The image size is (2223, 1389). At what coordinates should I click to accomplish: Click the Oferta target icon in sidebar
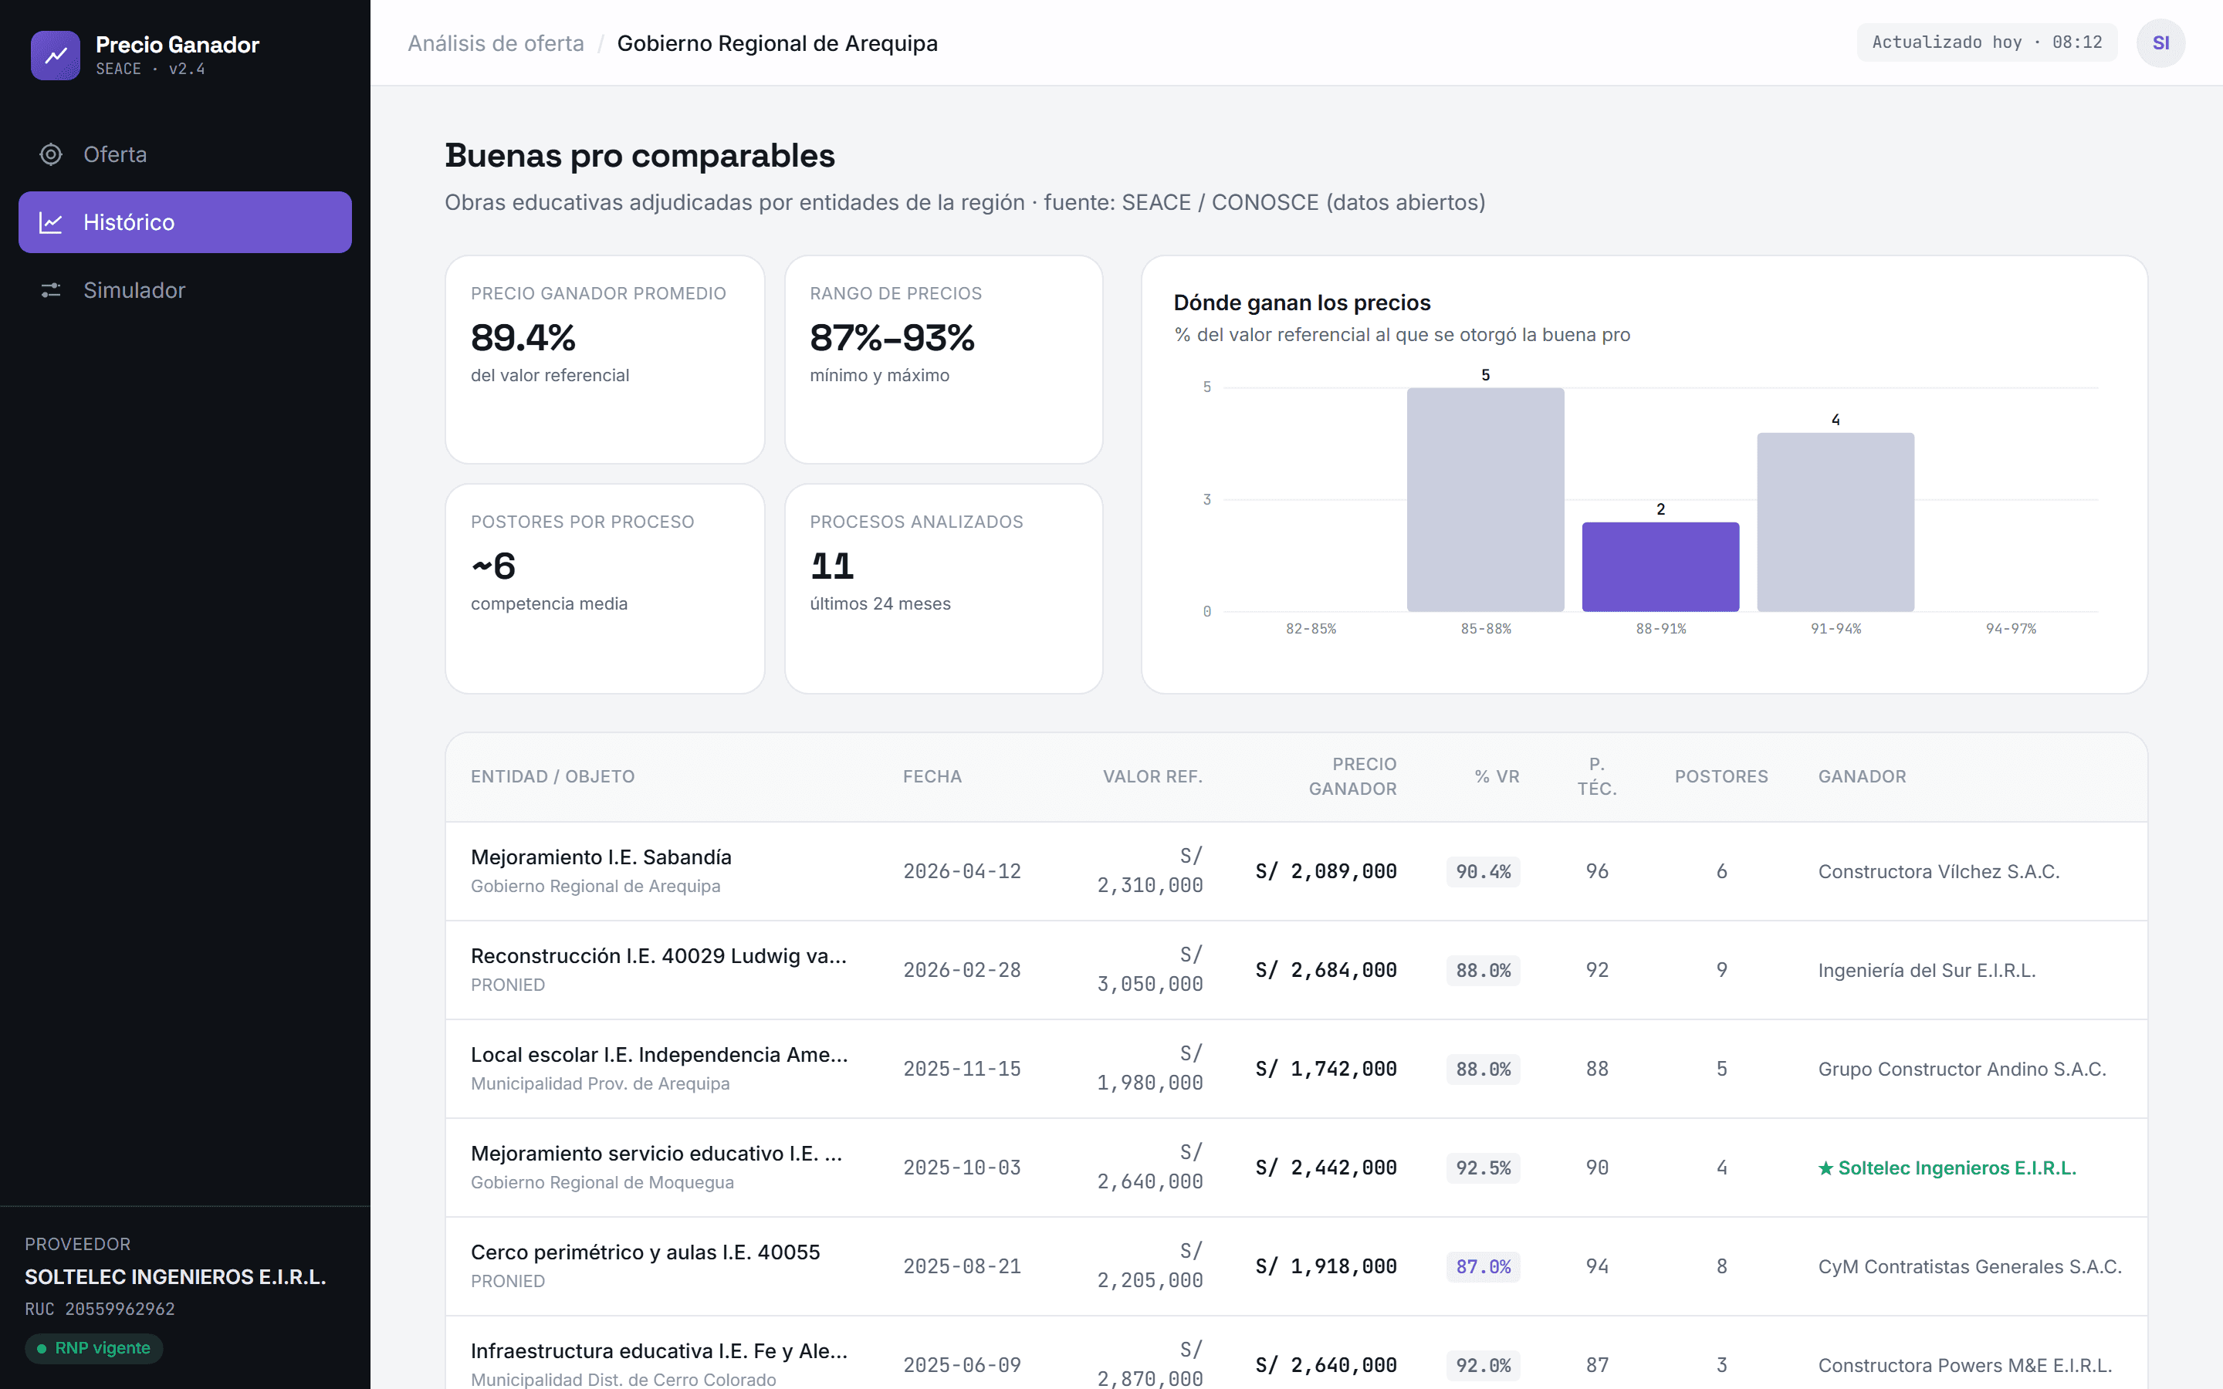(50, 154)
